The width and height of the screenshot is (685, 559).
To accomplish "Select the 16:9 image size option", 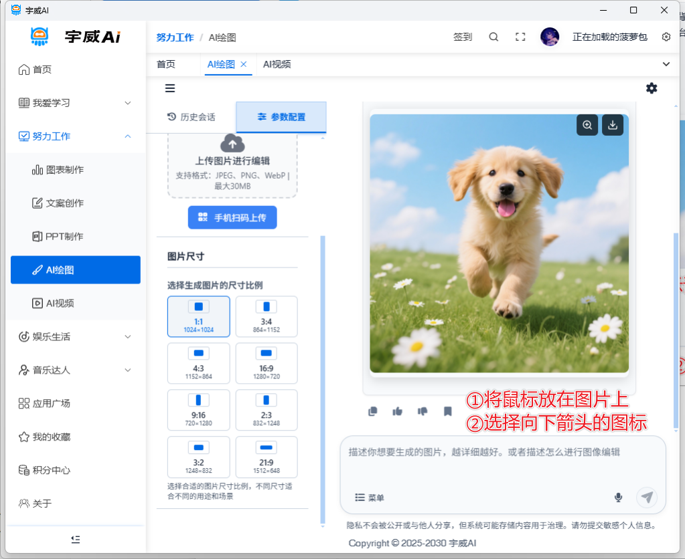I will 267,363.
